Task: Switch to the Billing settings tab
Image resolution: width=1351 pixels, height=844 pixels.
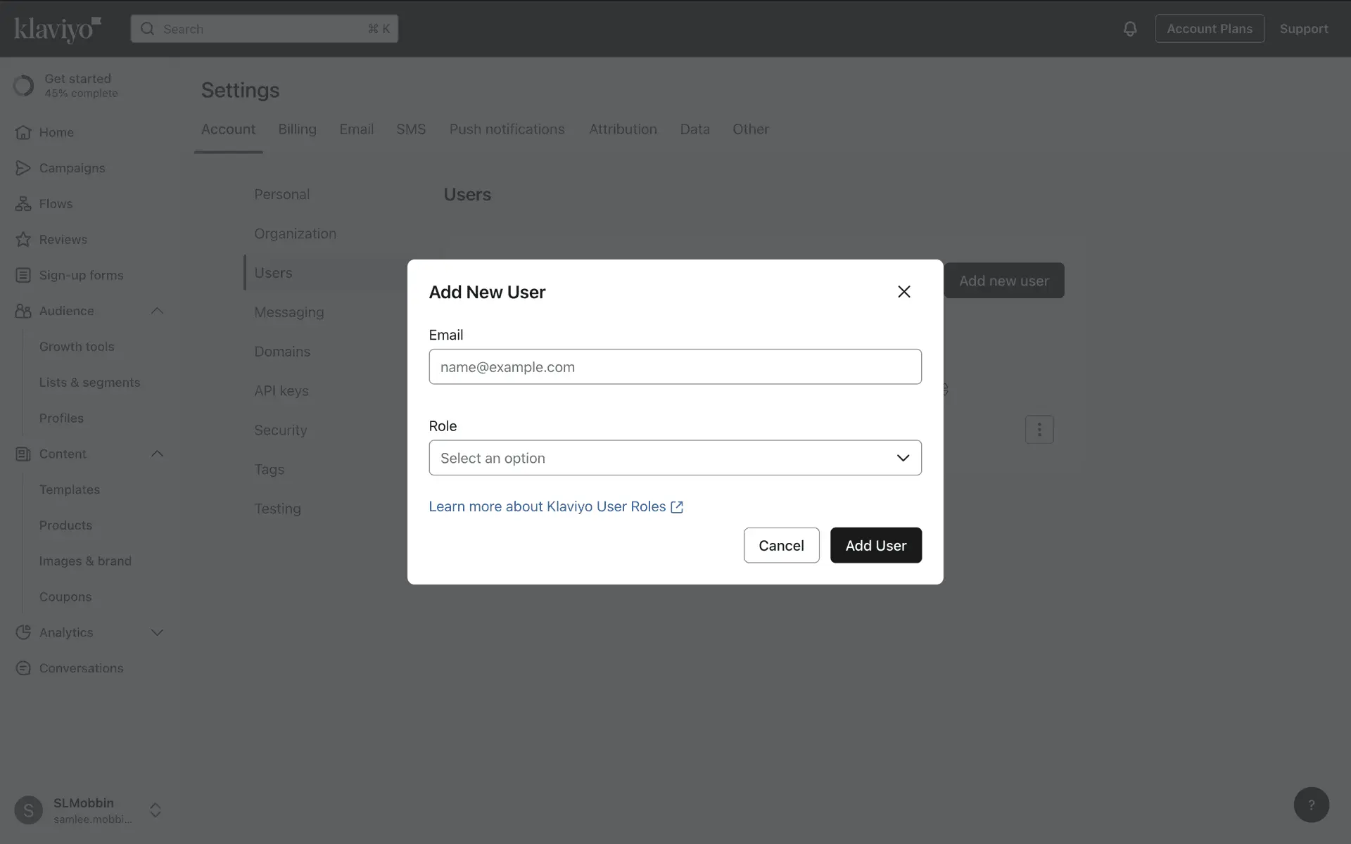Action: click(x=297, y=129)
